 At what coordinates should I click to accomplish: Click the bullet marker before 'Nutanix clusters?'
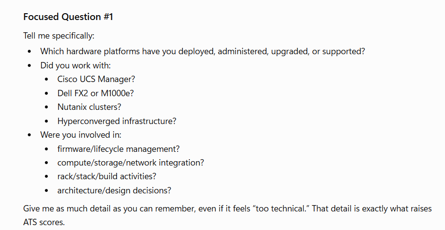[x=47, y=107]
